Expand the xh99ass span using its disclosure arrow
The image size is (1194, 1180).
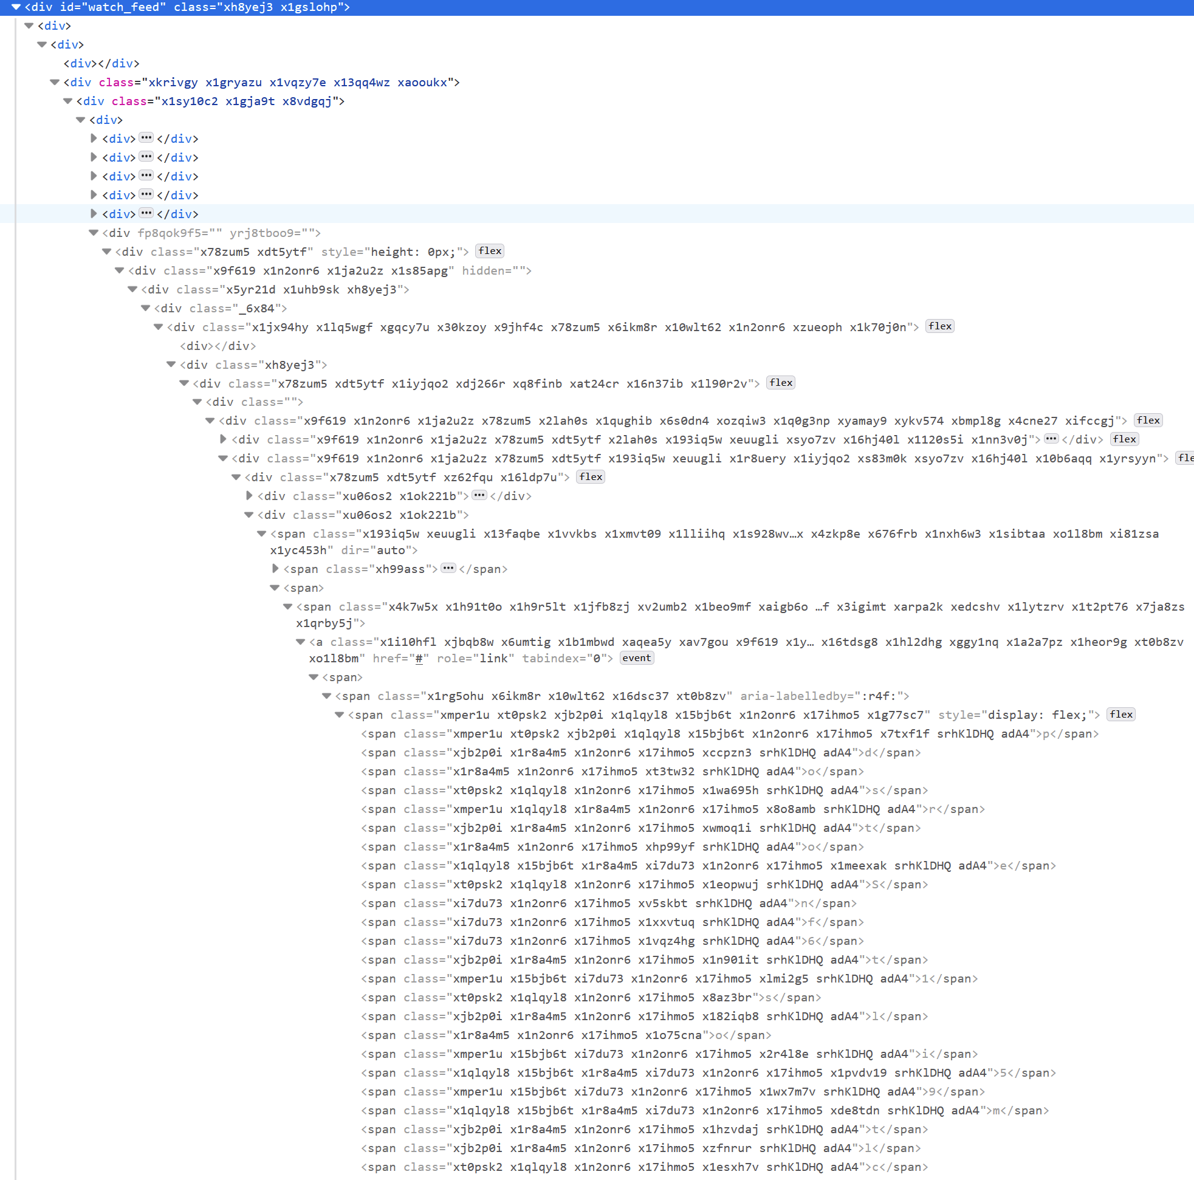(275, 569)
